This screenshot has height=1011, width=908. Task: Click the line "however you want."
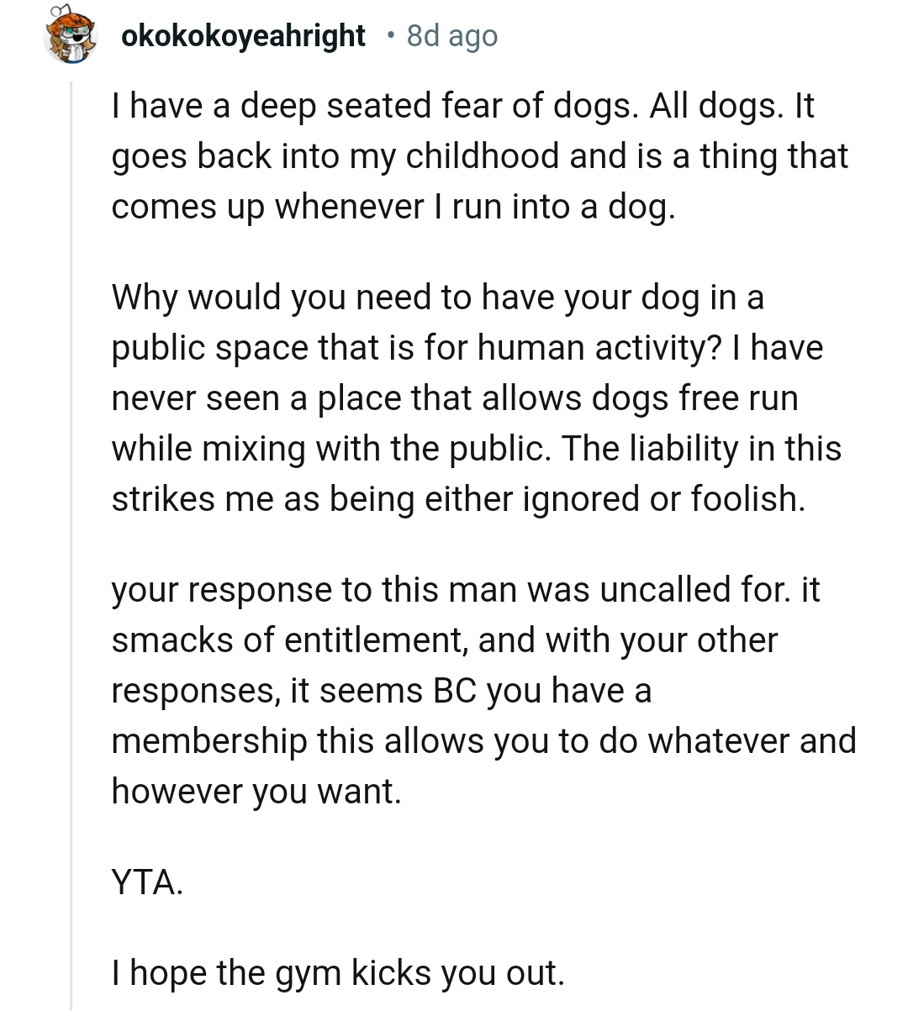click(x=256, y=792)
